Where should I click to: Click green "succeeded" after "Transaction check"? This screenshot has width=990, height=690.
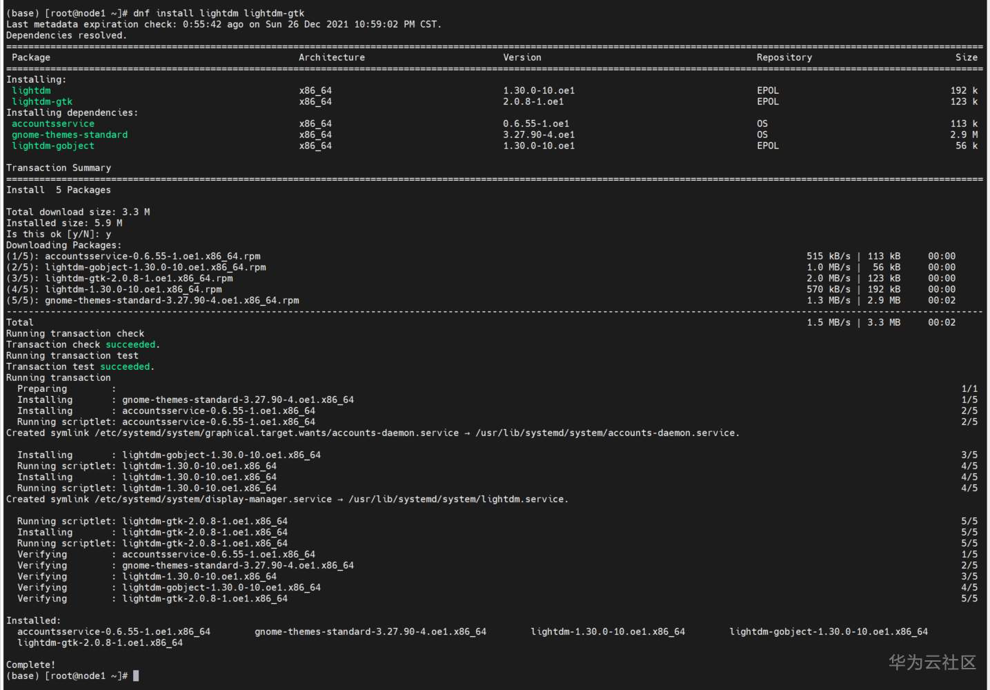(x=130, y=344)
